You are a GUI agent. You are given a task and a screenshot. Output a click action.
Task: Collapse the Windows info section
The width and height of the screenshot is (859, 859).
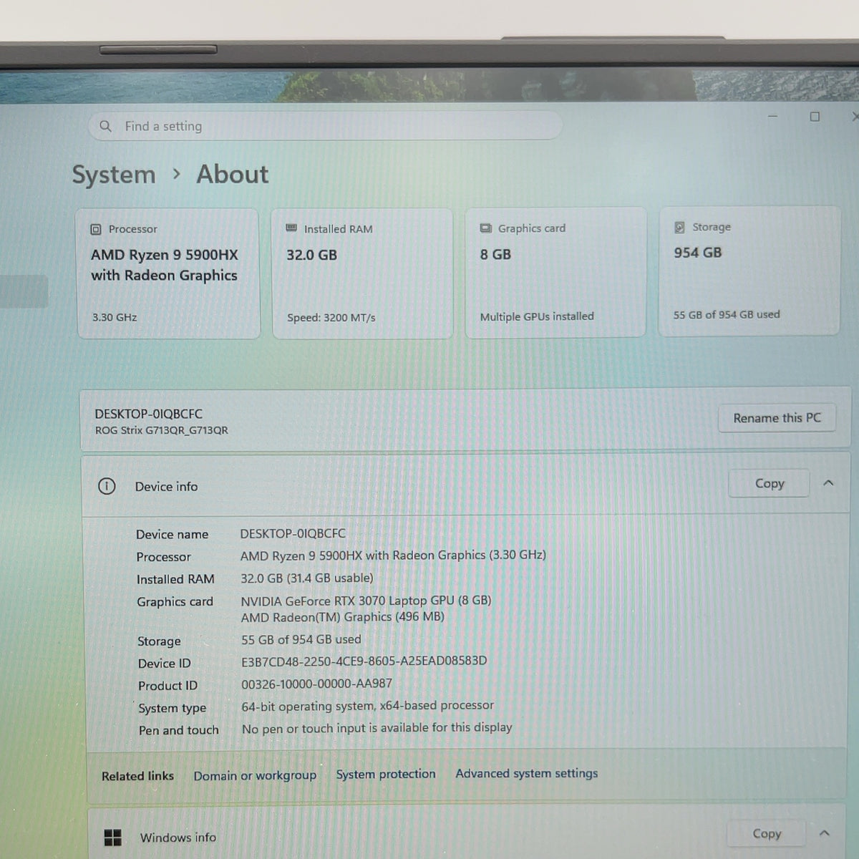click(x=824, y=833)
